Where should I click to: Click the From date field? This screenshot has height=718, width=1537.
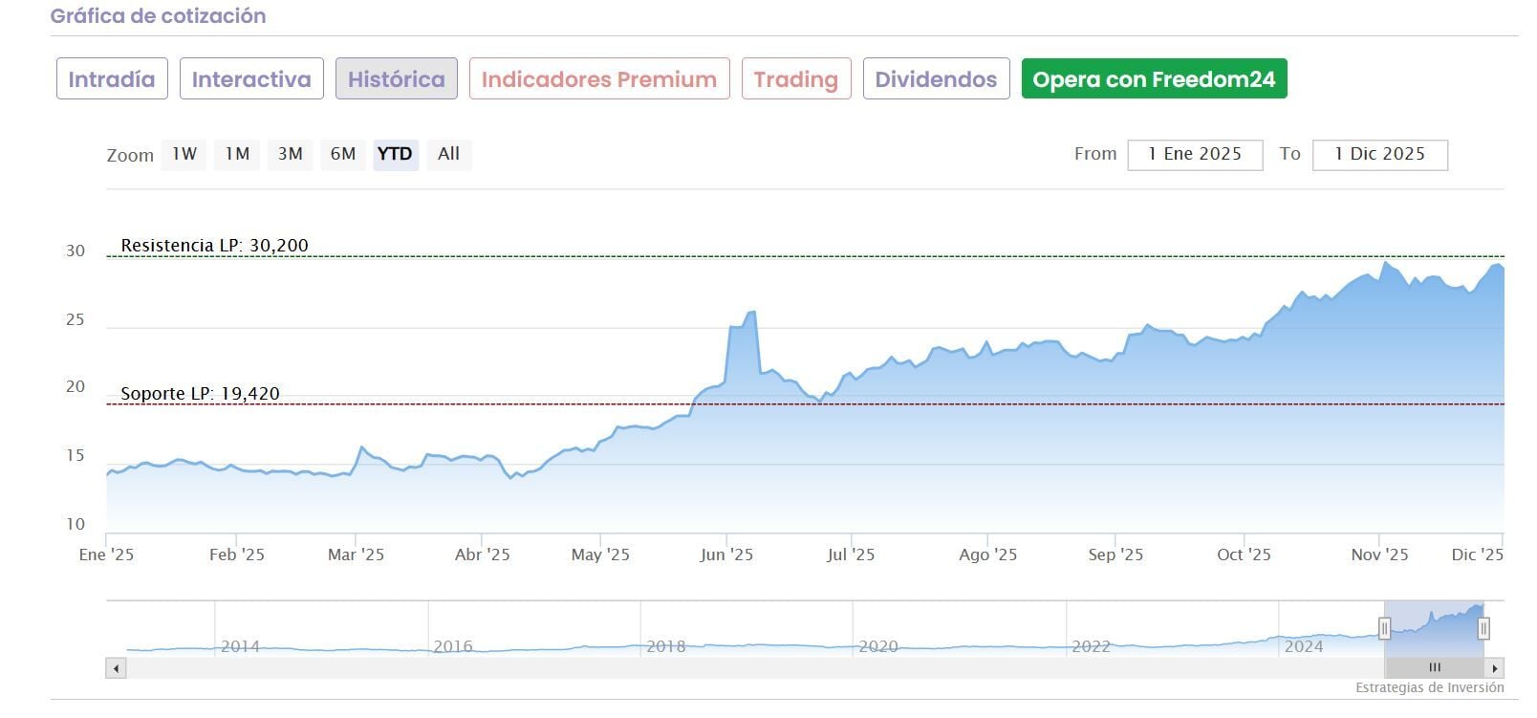click(1195, 155)
